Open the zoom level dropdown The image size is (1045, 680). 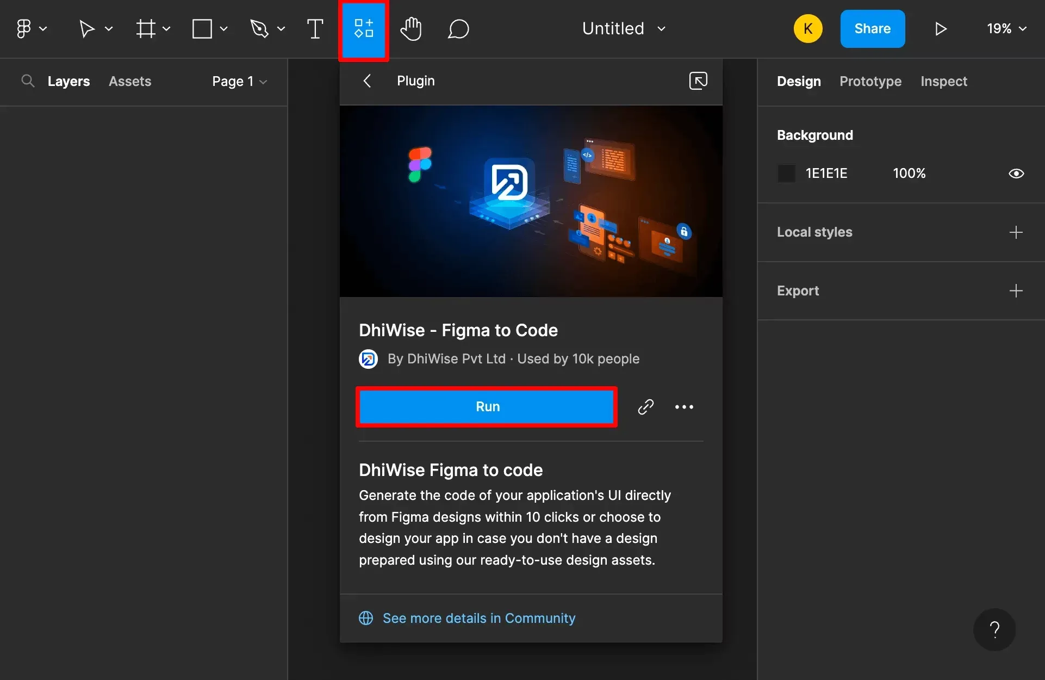tap(1005, 28)
